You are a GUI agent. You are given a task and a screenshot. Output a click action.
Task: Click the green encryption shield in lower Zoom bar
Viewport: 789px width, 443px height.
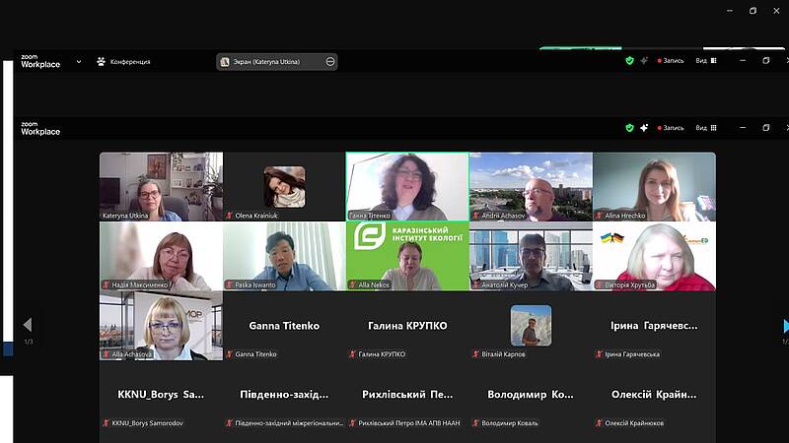pos(629,127)
